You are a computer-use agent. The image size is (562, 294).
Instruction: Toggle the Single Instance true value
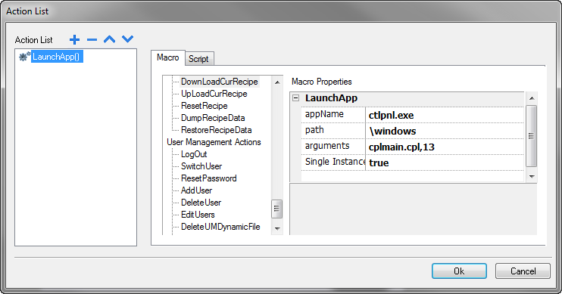[445, 162]
